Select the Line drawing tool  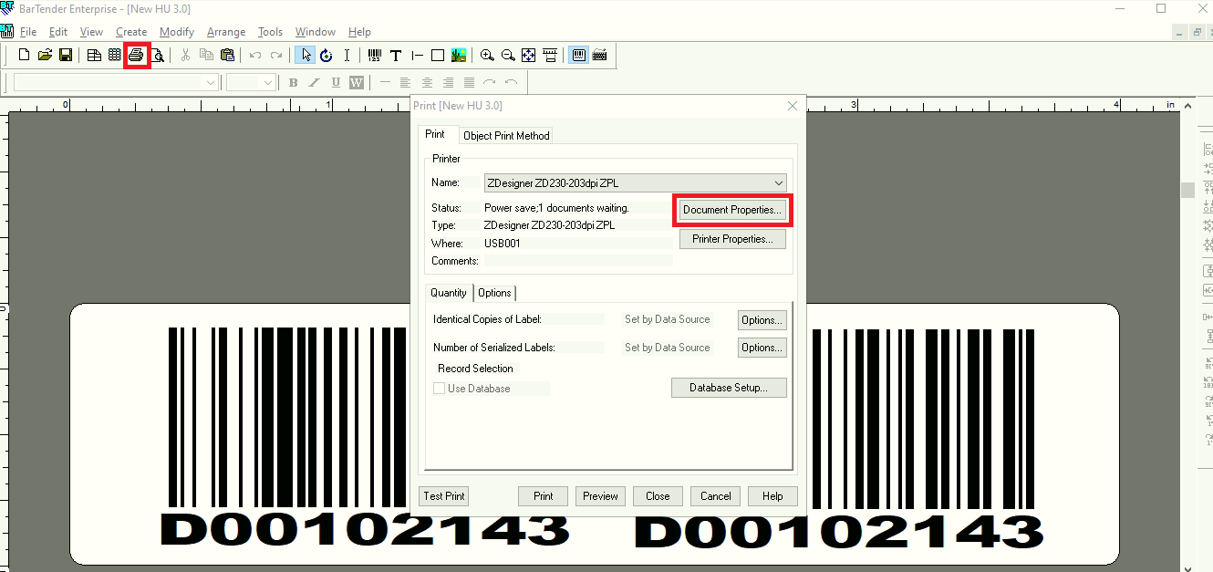(x=417, y=56)
